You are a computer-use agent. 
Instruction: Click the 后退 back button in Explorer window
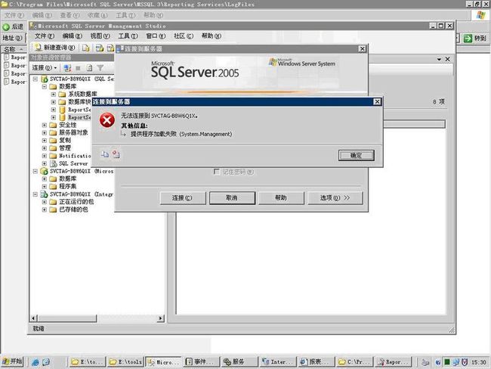13,27
